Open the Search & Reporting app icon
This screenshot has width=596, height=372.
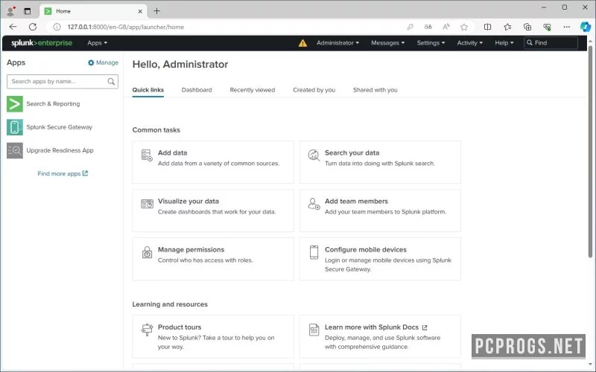coord(15,104)
